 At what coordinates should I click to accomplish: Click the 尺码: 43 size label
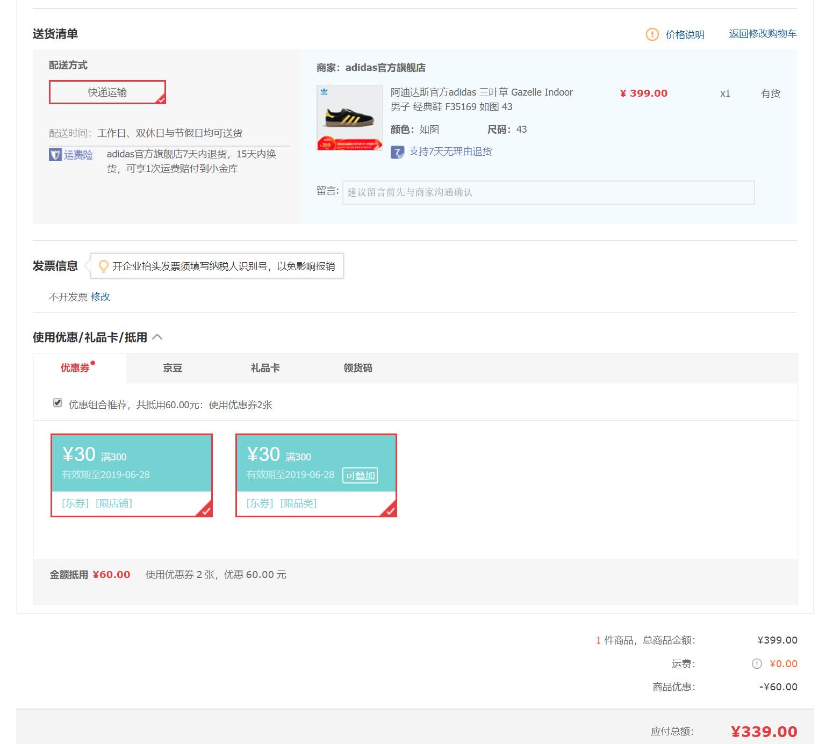pos(507,129)
